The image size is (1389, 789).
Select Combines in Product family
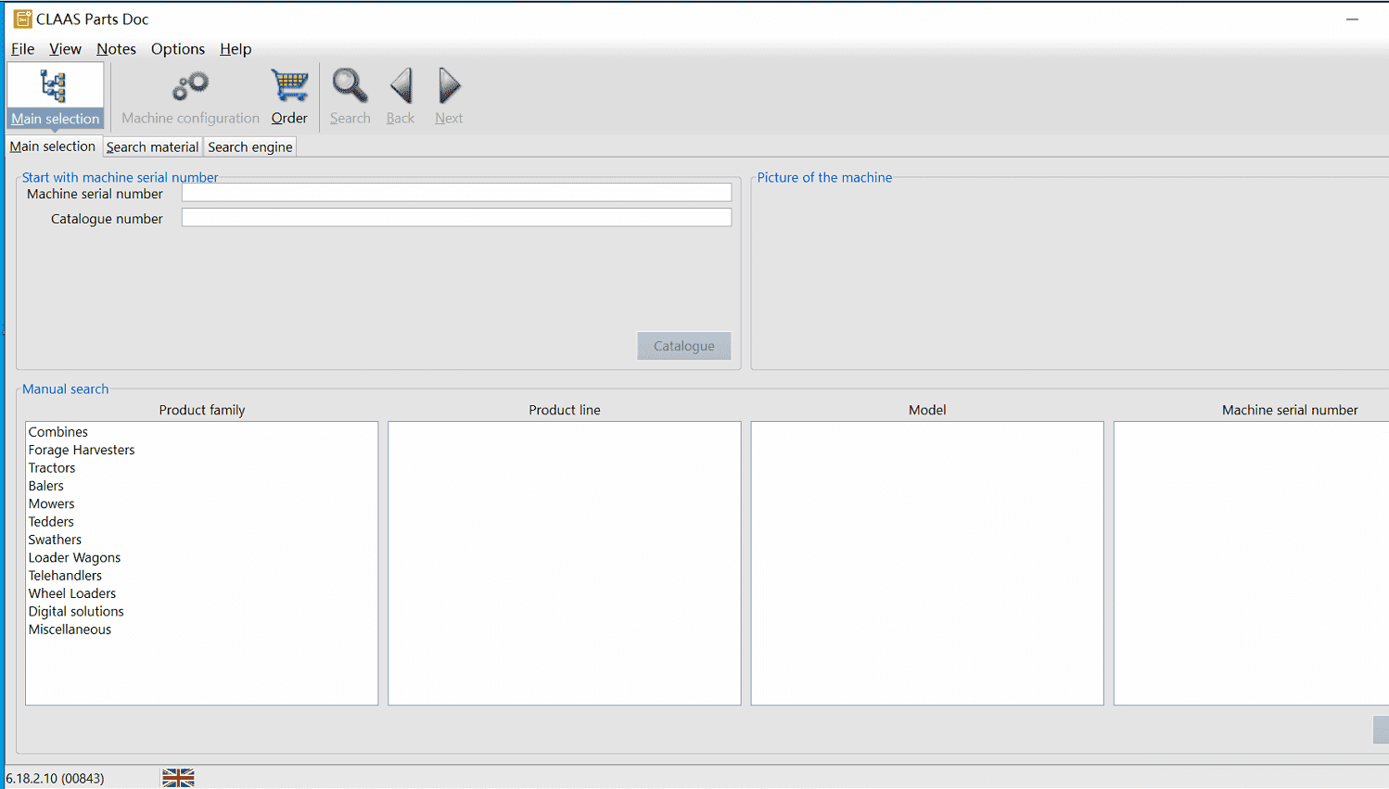(58, 432)
